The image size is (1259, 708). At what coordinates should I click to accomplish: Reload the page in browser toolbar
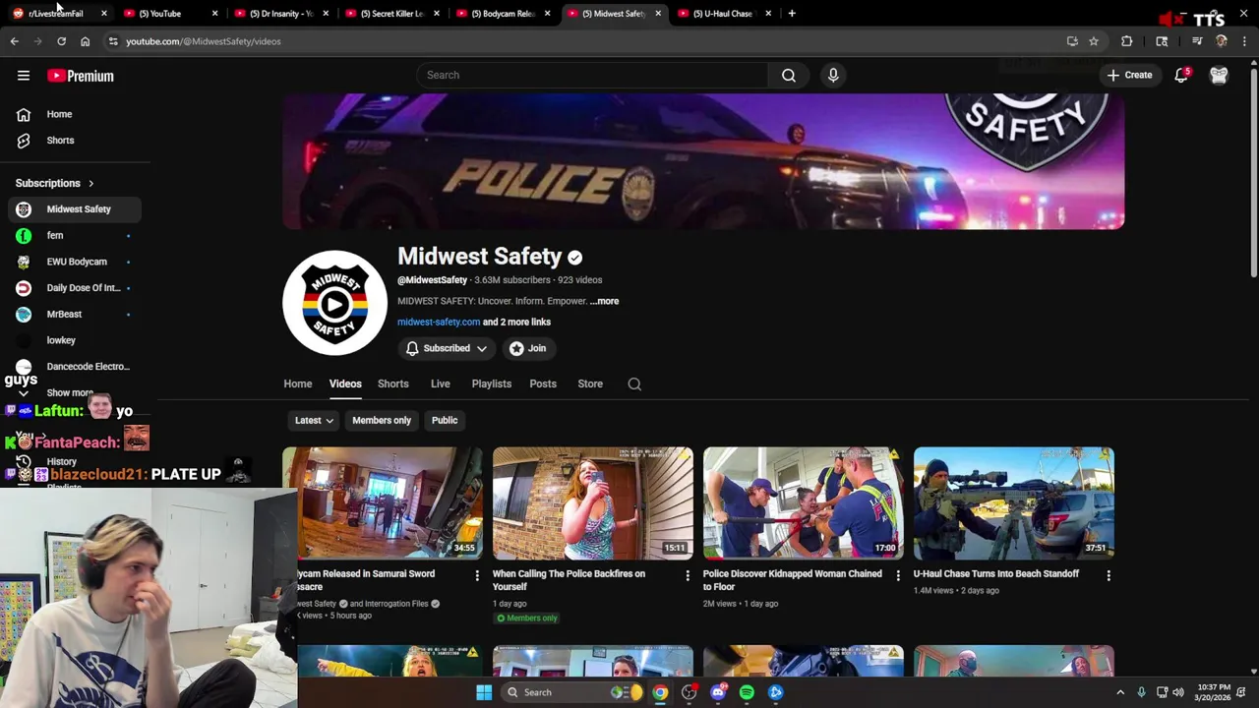point(61,41)
